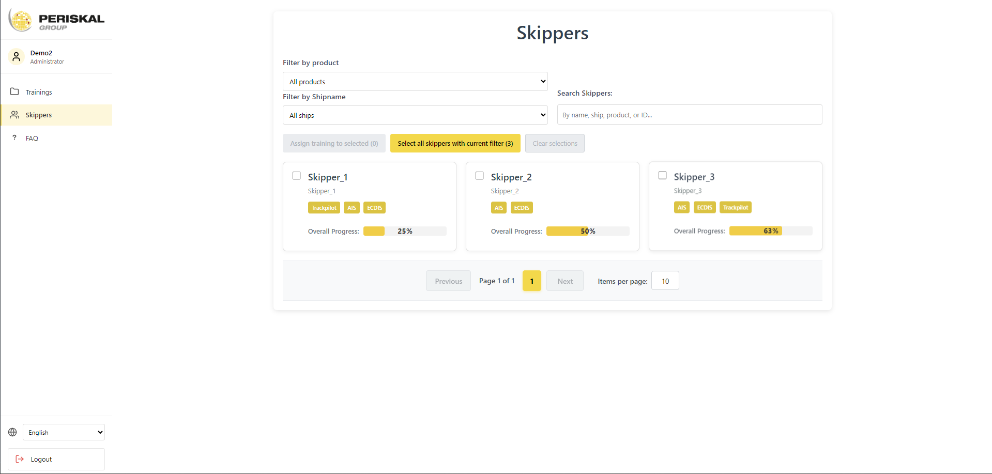The image size is (992, 474).
Task: Click Trackpilot tag on Skipper_3 card
Action: pyautogui.click(x=736, y=207)
